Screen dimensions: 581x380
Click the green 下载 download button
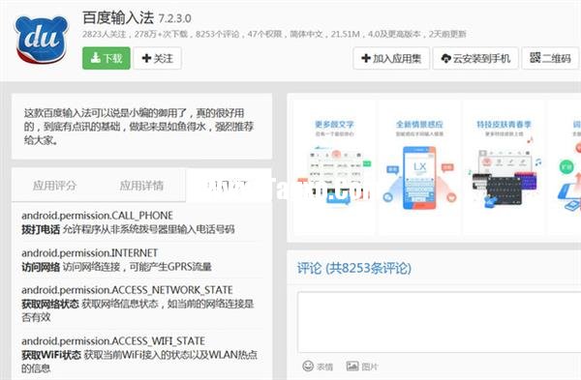click(x=107, y=58)
